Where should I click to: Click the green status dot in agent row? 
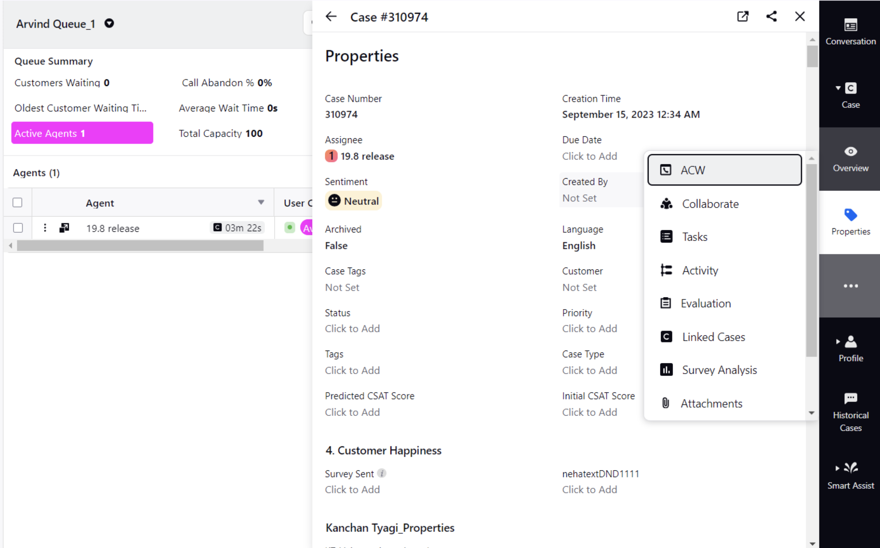(290, 228)
